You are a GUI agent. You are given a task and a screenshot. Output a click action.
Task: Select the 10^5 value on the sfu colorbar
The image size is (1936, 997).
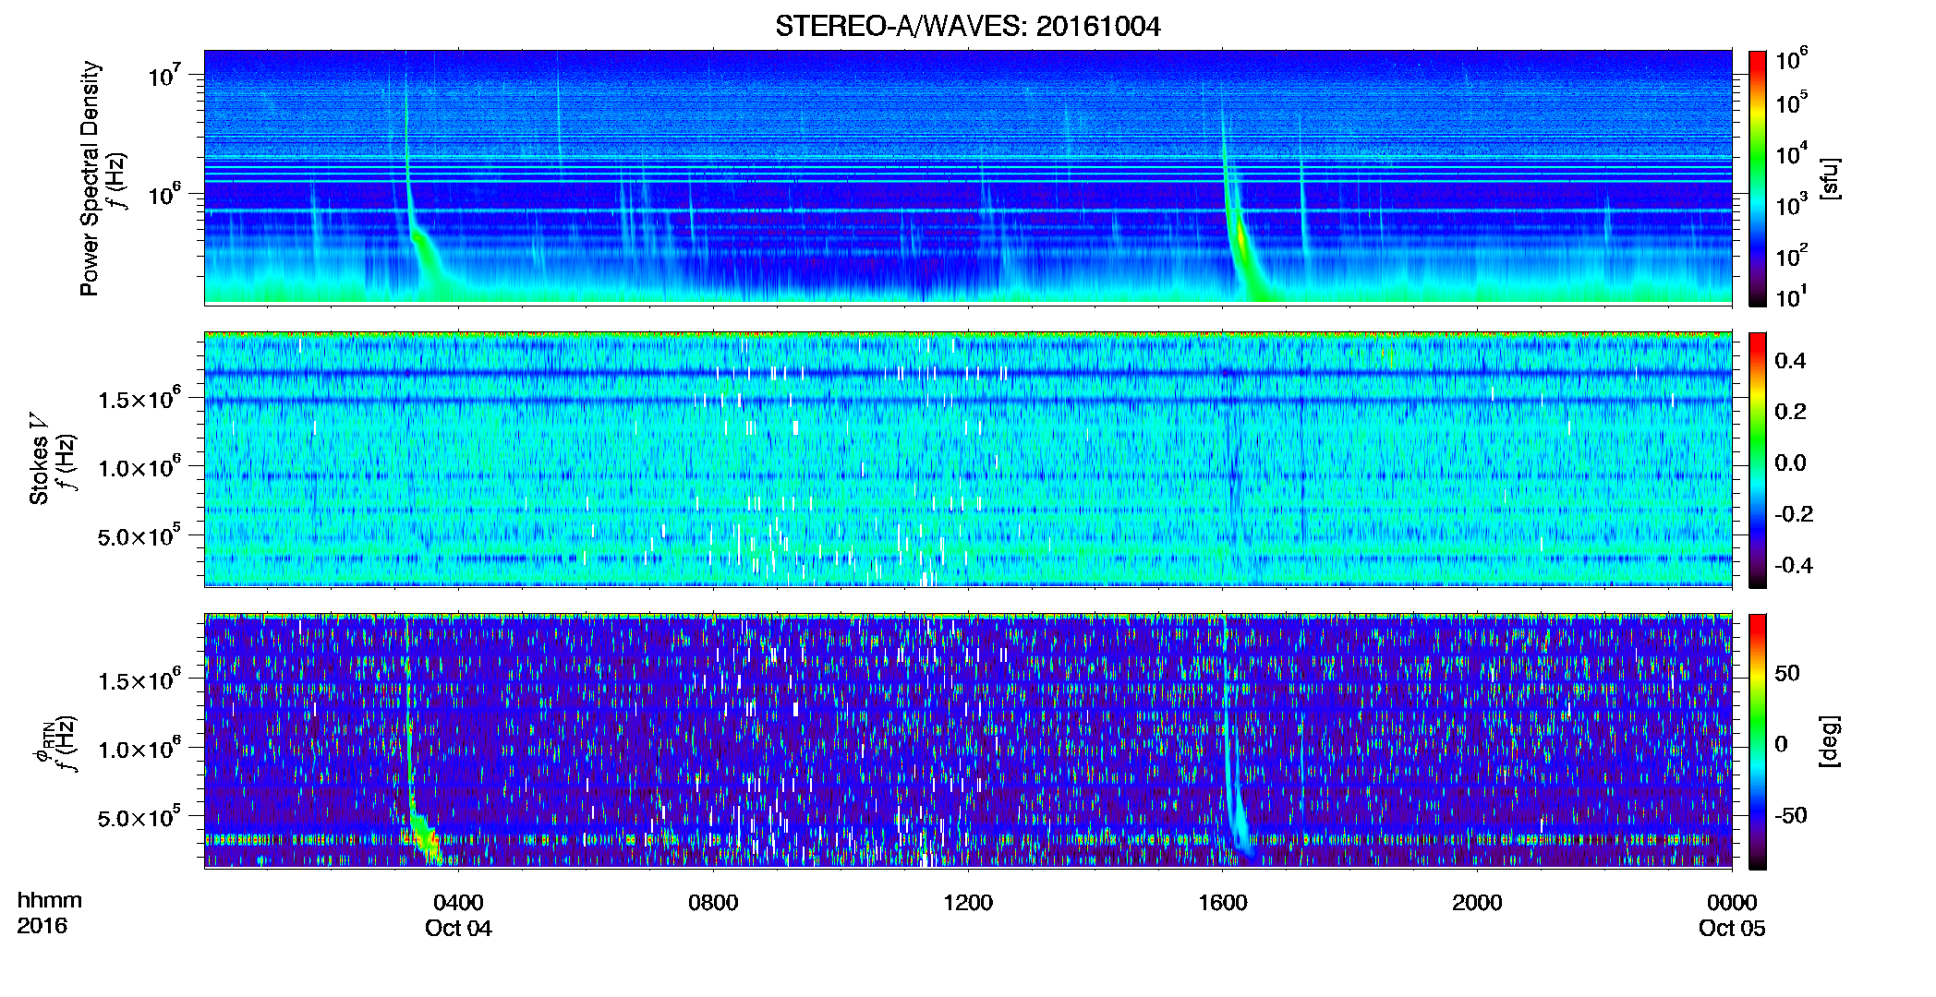pyautogui.click(x=1792, y=102)
